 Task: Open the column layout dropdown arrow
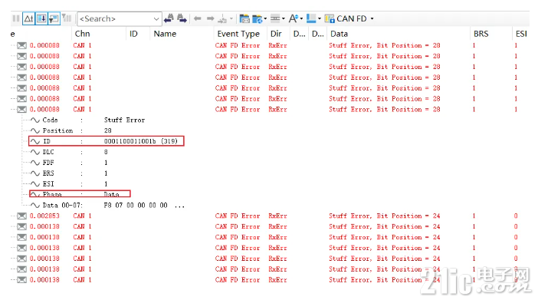[x=284, y=18]
